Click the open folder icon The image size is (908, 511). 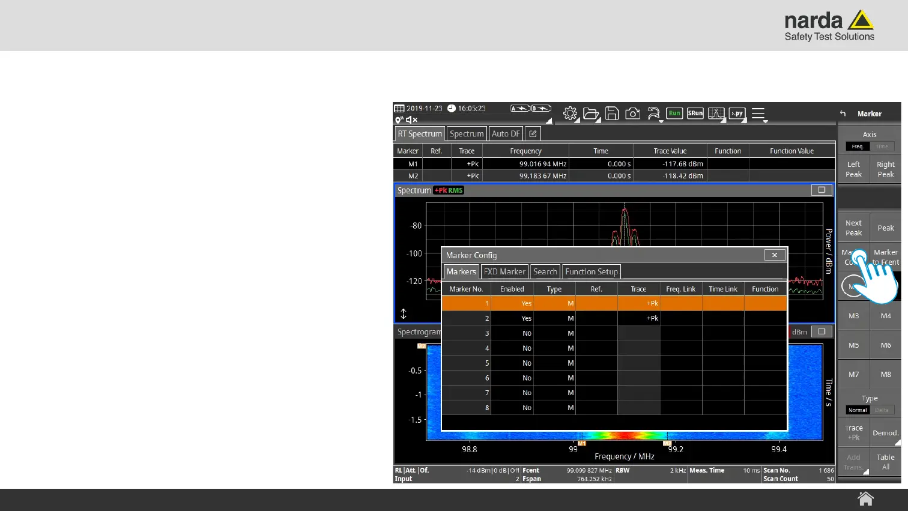[x=591, y=113]
